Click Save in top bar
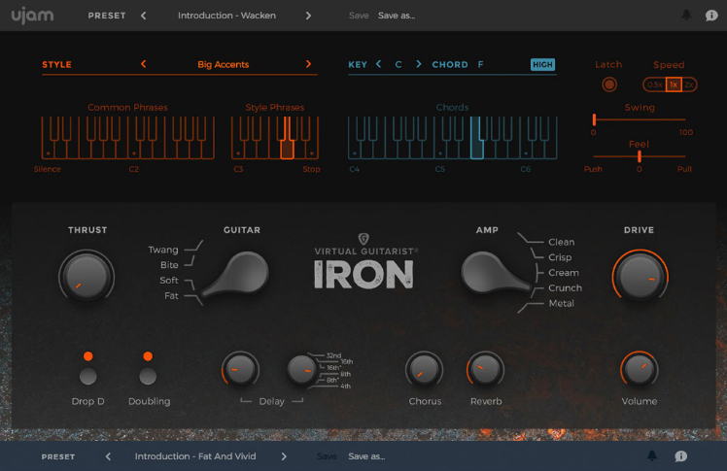 click(x=359, y=16)
